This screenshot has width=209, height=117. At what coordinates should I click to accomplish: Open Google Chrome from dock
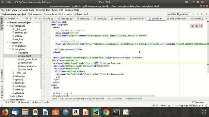[106, 112]
